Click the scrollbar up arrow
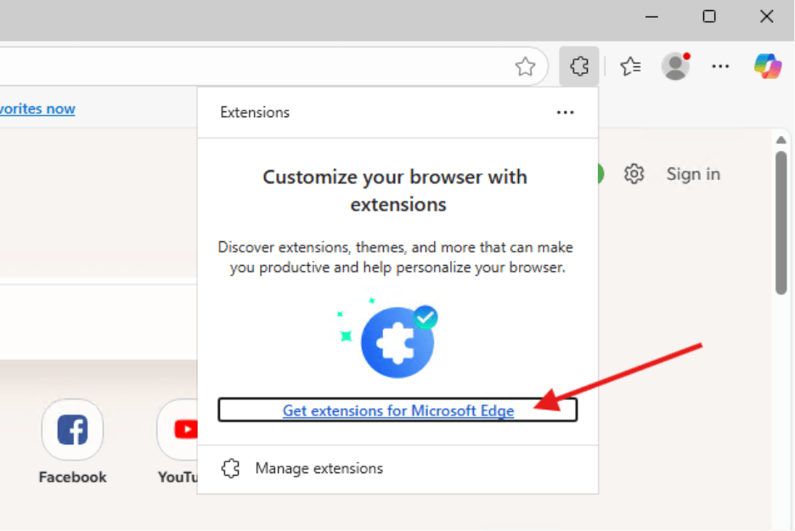This screenshot has width=795, height=531. tap(781, 140)
